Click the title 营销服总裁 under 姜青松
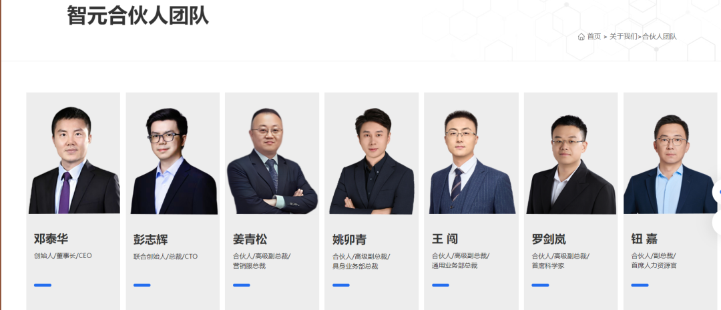The image size is (721, 310). [249, 266]
